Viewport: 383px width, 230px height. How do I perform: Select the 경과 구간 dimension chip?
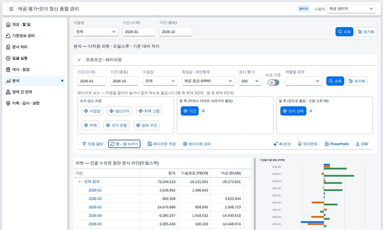[x=147, y=125]
